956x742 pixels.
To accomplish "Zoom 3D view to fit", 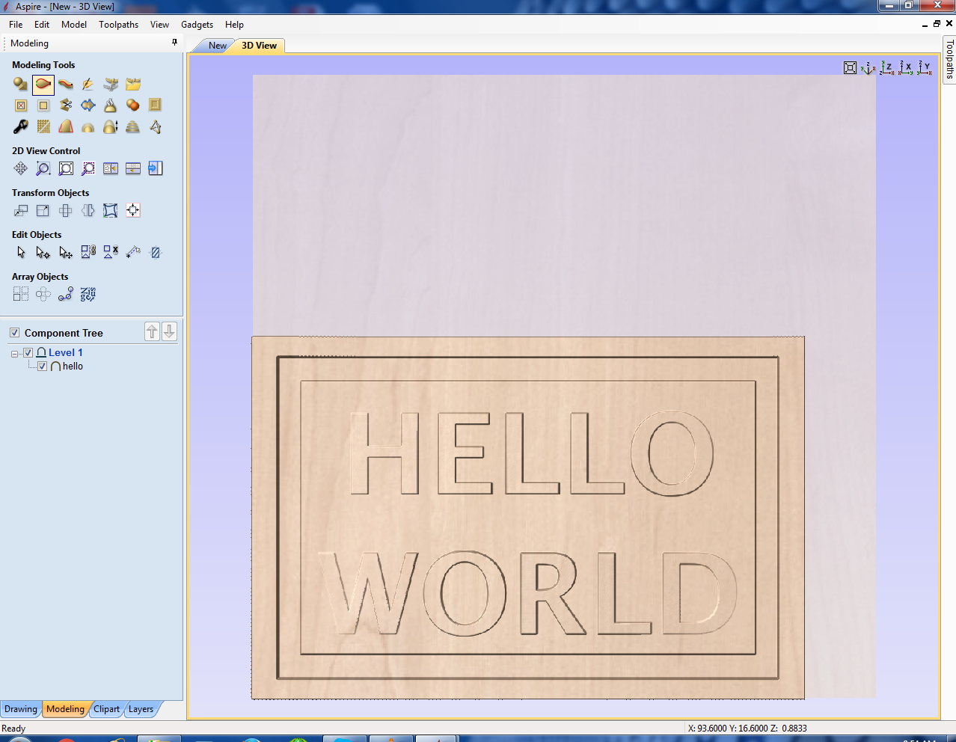I will [850, 68].
